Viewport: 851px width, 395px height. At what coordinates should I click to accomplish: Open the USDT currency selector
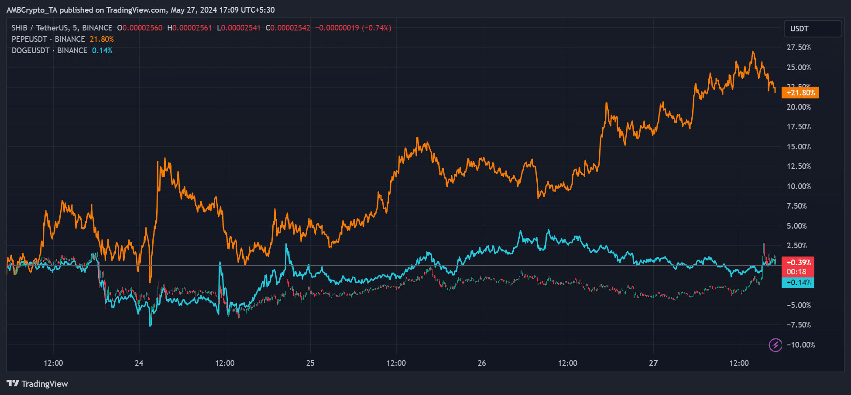[x=813, y=29]
